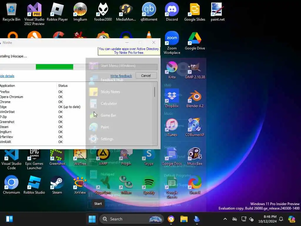
Task: Open the Copilot Preview icon in the tray
Action: pyautogui.click(x=292, y=219)
